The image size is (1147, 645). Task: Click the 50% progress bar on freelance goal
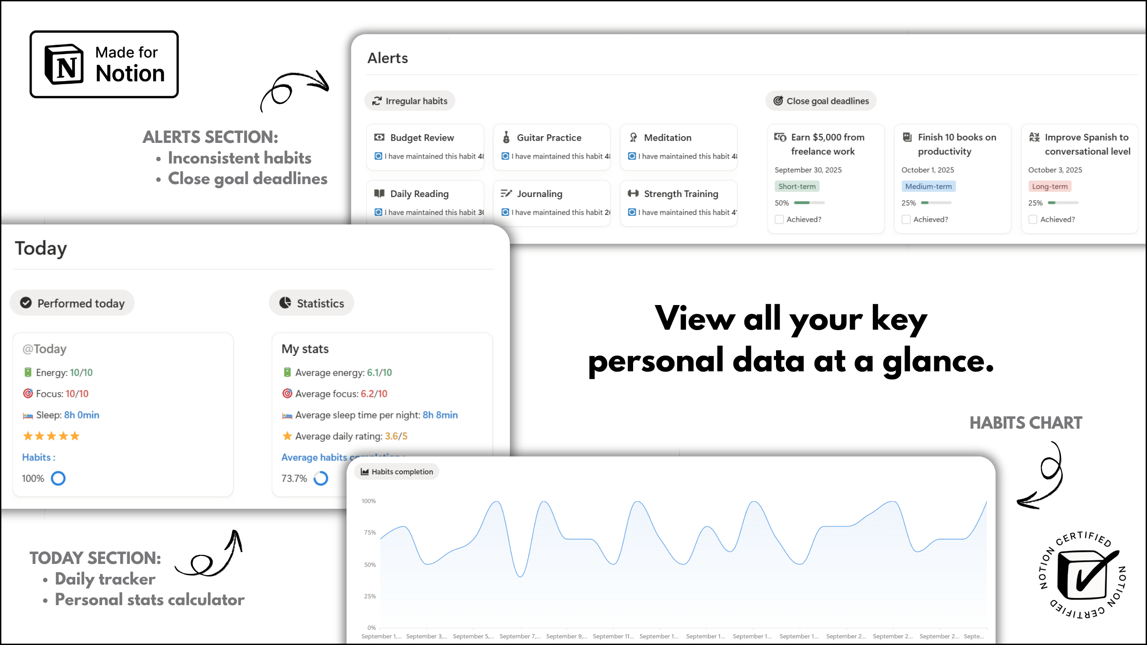[809, 203]
